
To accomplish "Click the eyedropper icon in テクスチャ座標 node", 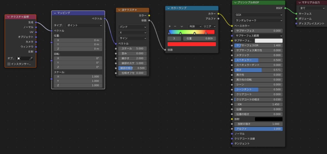I will coord(31,58).
